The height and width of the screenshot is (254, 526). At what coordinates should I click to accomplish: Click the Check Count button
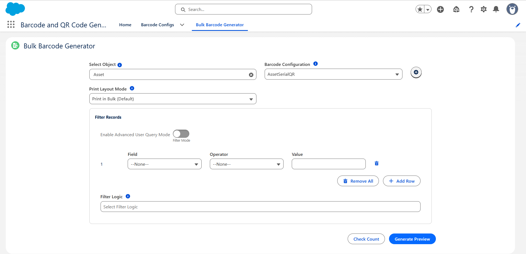click(x=366, y=239)
